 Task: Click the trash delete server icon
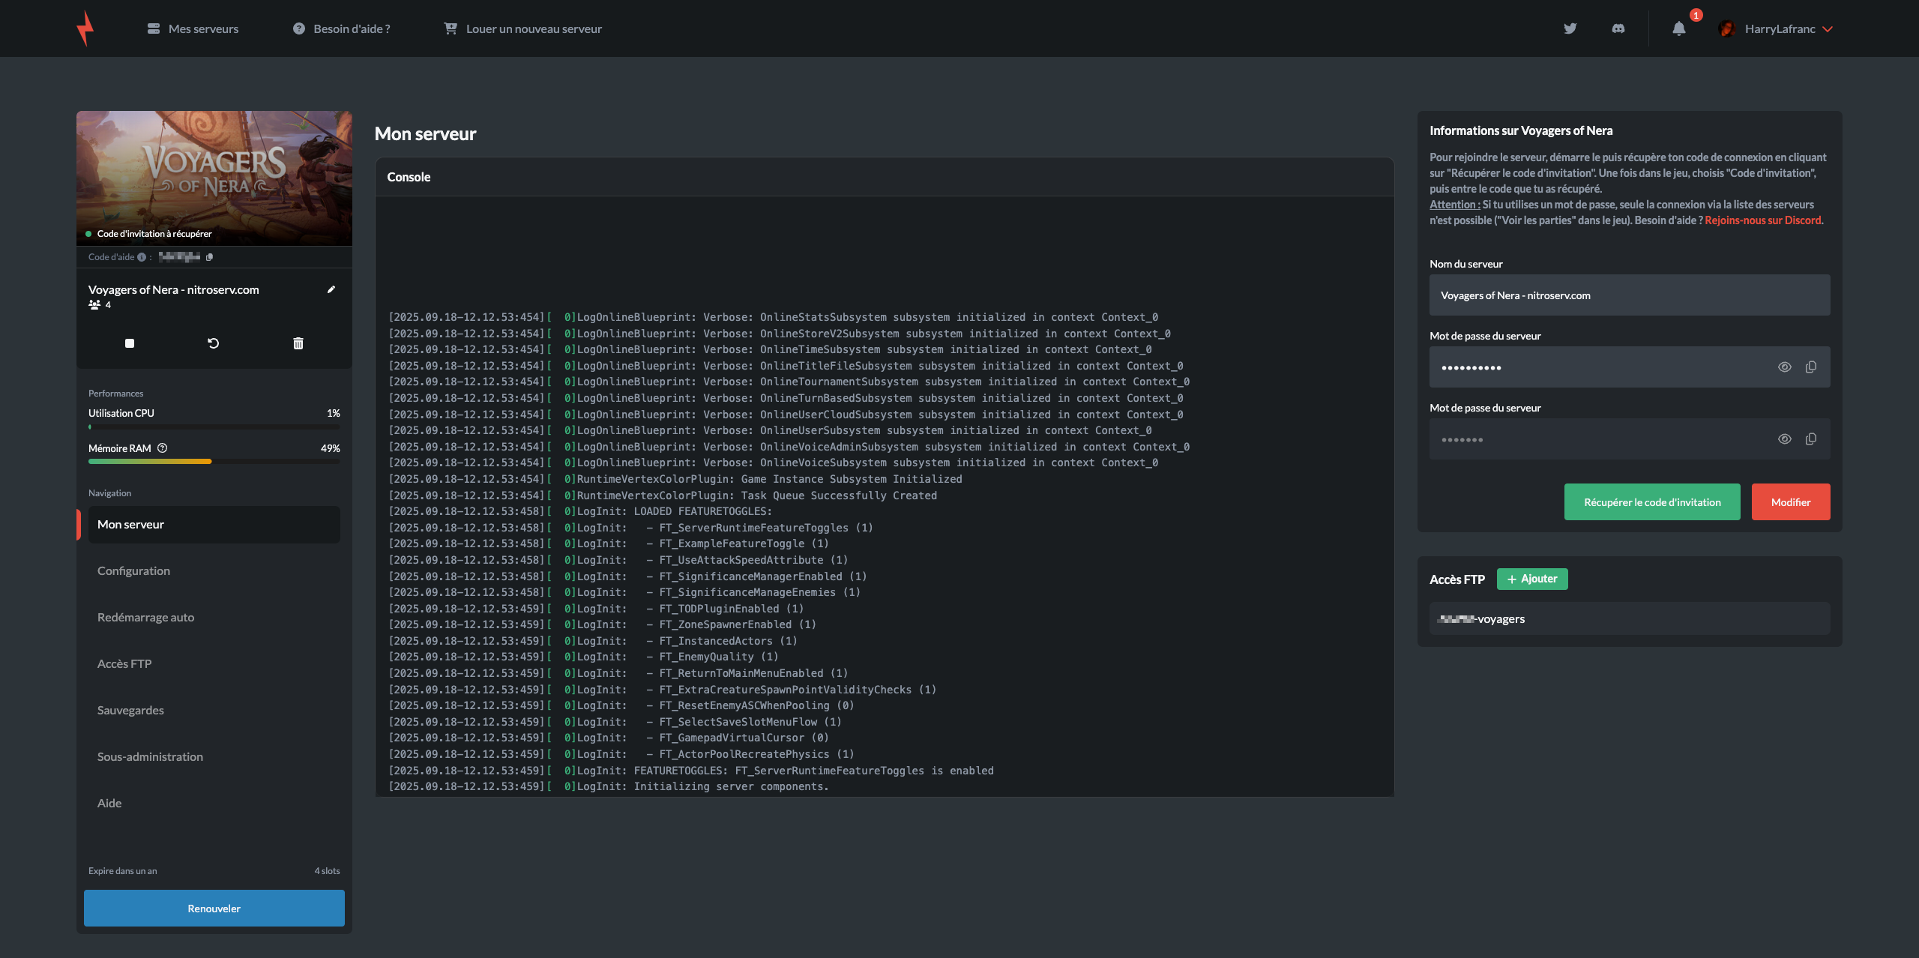point(298,343)
